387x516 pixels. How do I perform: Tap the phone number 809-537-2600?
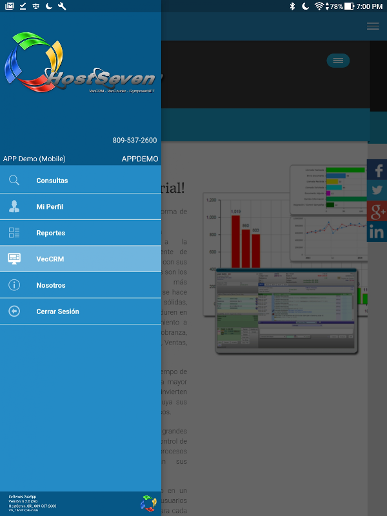pos(135,140)
